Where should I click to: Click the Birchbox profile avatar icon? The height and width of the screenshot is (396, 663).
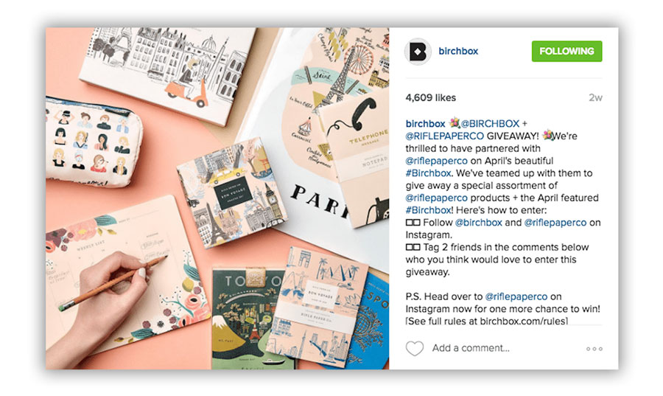(x=418, y=52)
